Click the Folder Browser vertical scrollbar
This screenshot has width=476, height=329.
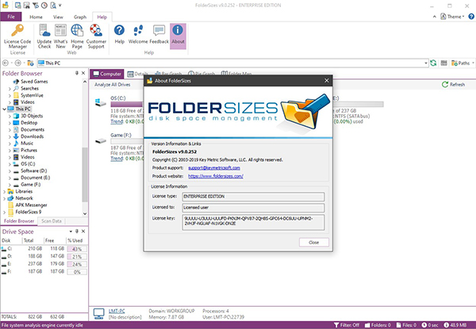pos(85,174)
